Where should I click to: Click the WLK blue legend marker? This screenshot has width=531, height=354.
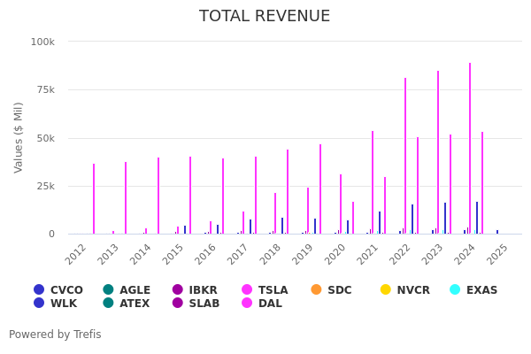click(39, 304)
